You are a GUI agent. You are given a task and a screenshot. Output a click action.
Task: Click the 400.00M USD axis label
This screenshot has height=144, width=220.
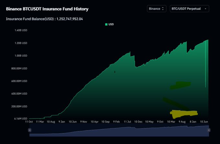(x=19, y=93)
